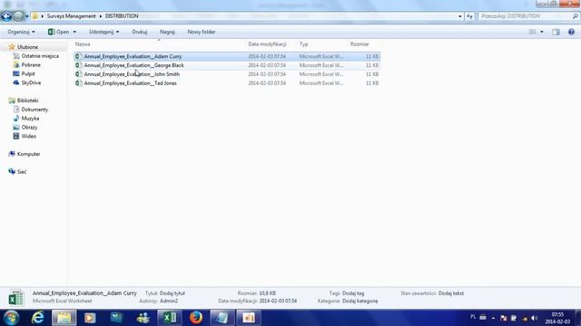Sort by the Typ column header
The image size is (581, 326).
click(304, 44)
